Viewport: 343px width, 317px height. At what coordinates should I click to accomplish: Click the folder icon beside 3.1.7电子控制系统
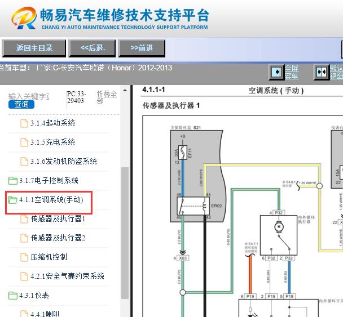click(13, 181)
